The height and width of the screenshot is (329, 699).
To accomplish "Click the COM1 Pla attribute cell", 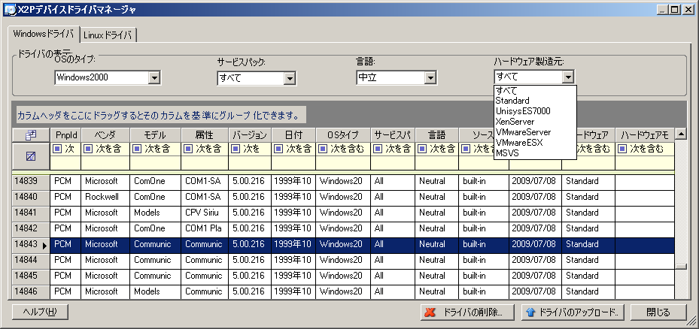I will 205,228.
